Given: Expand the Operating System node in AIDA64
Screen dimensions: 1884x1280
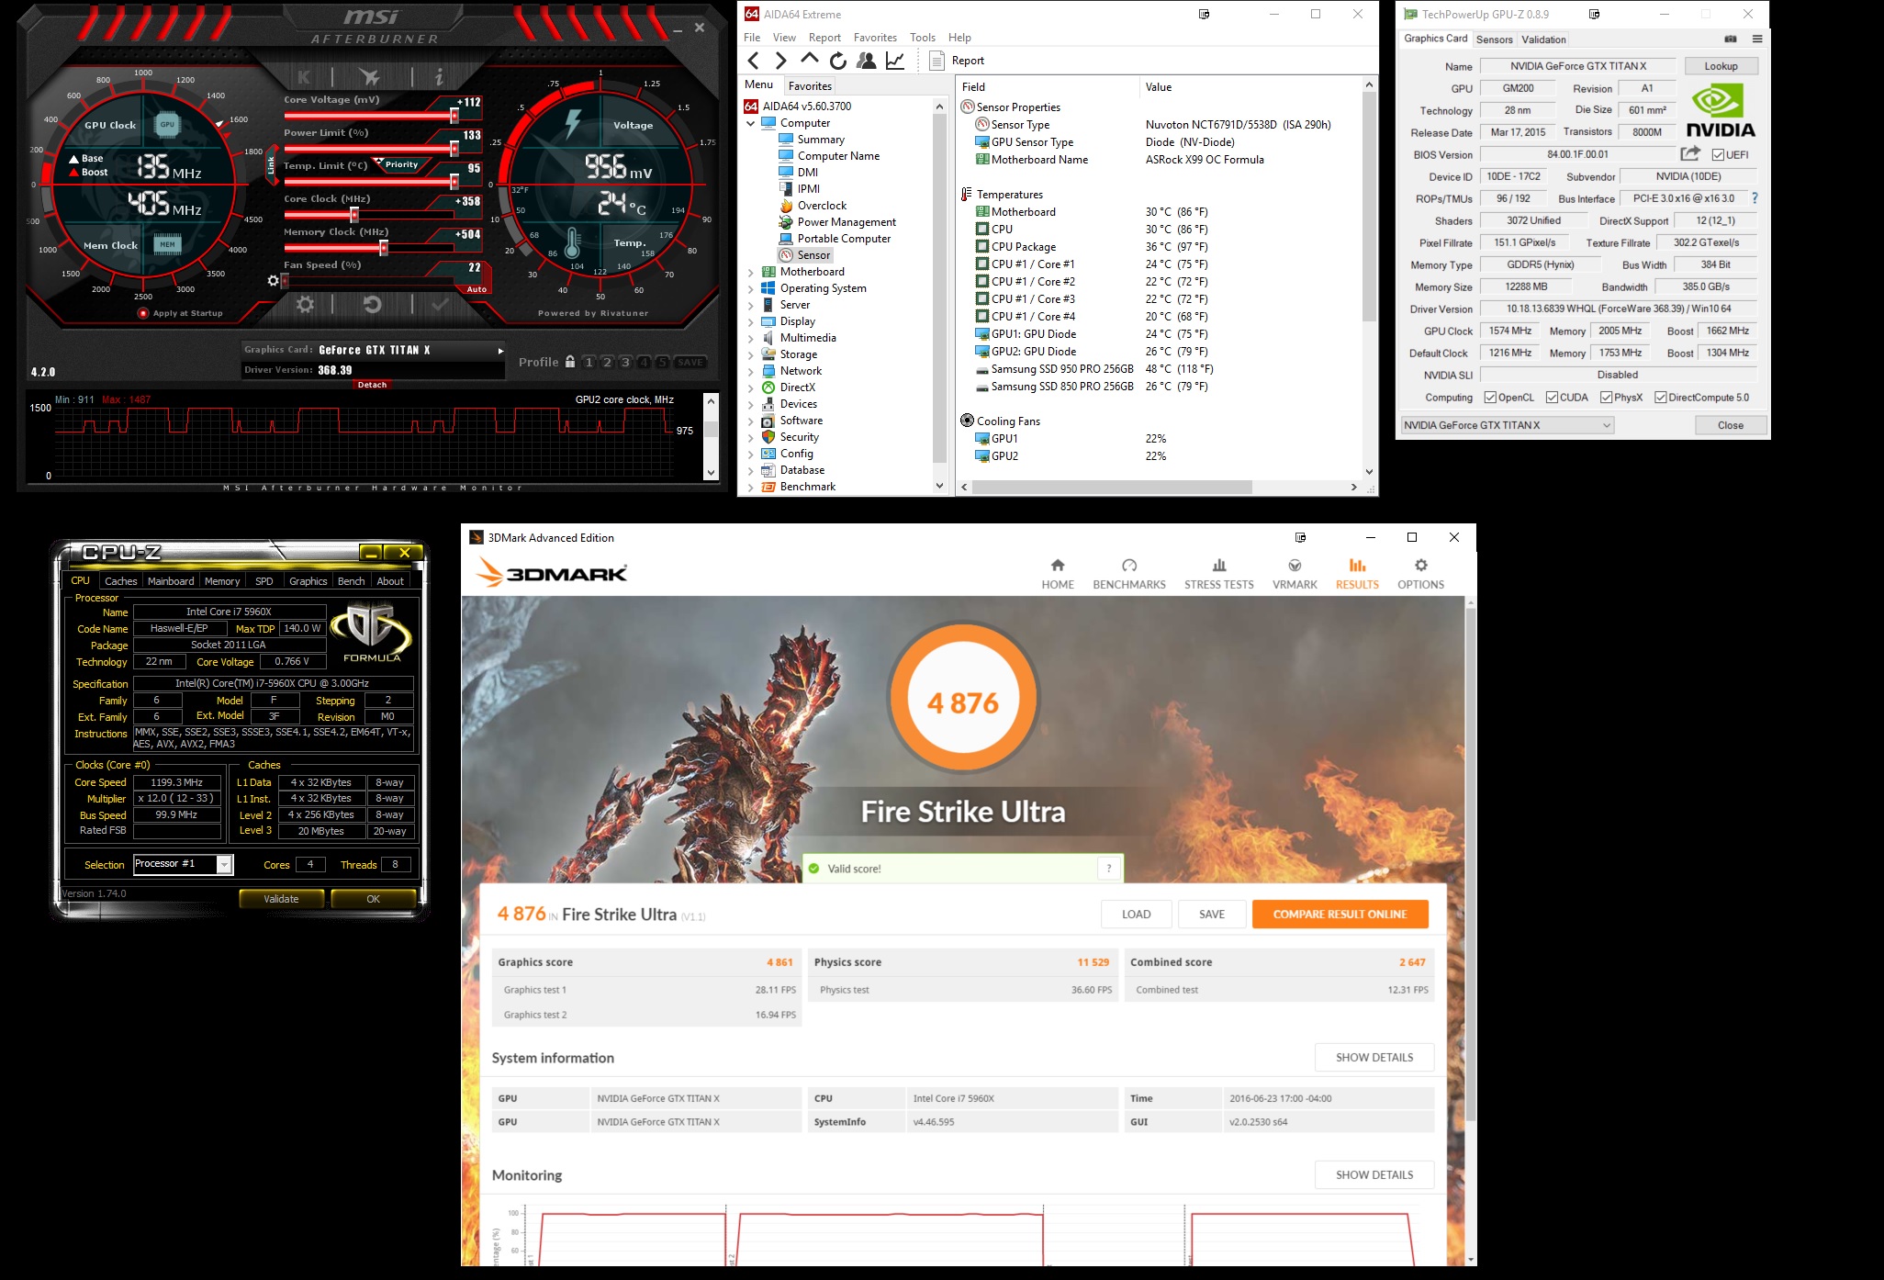Looking at the screenshot, I should 750,288.
